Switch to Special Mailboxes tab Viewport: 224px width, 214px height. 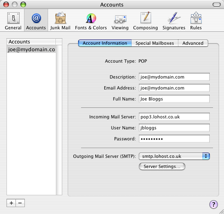155,43
